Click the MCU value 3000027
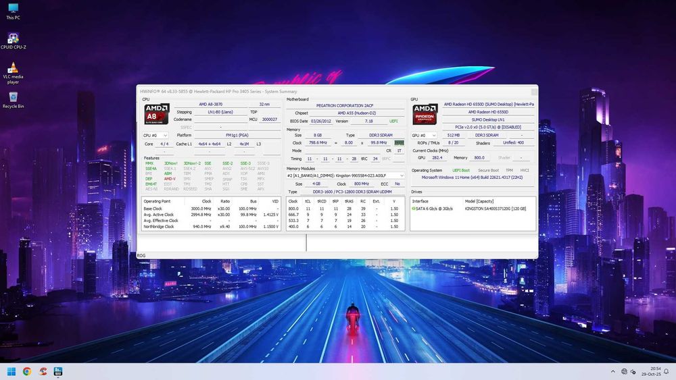 pyautogui.click(x=270, y=119)
